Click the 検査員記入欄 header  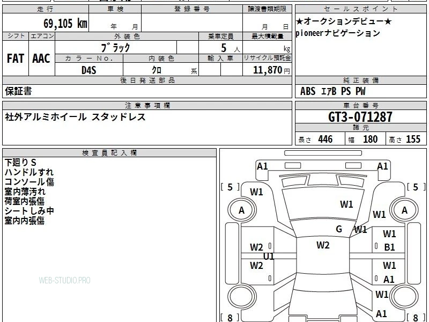pyautogui.click(x=109, y=153)
